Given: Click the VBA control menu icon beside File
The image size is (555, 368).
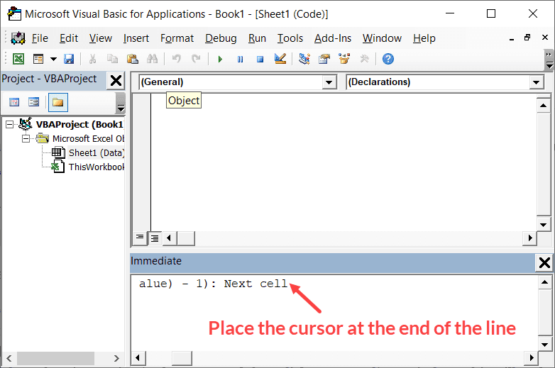Looking at the screenshot, I should click(x=18, y=38).
